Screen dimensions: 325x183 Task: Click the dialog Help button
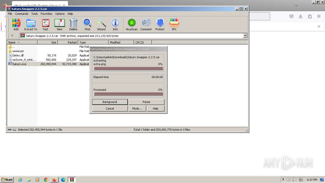(x=156, y=109)
